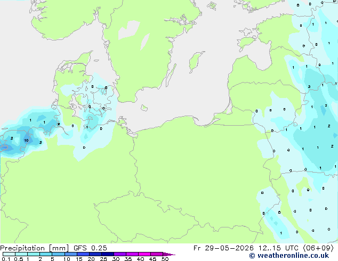Click the '50' legend scale label
This screenshot has width=338, height=261.
(165, 259)
